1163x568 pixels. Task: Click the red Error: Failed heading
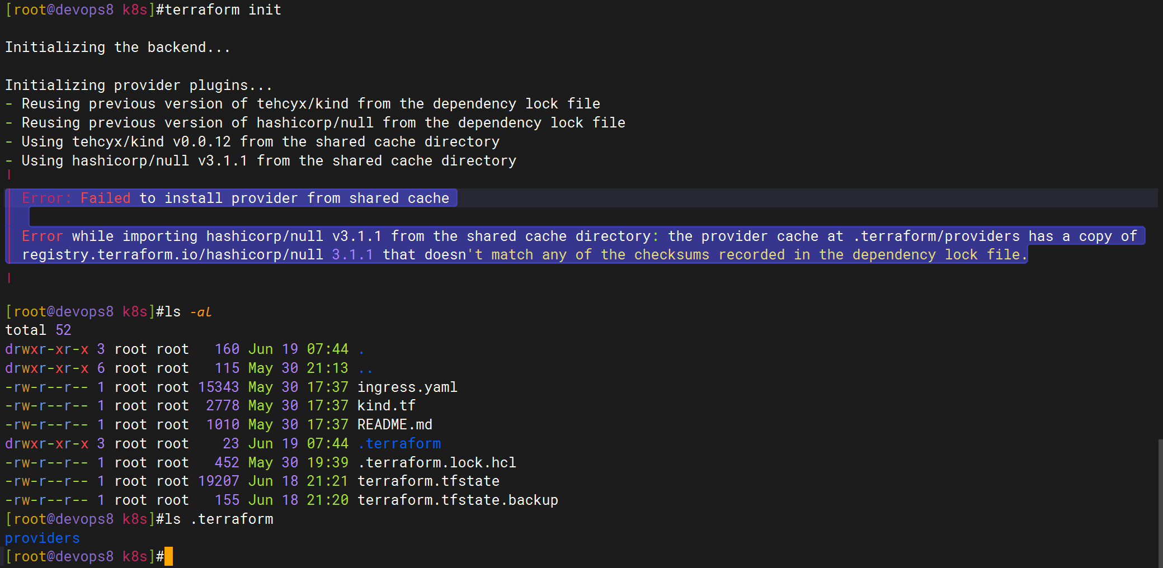[x=76, y=198]
